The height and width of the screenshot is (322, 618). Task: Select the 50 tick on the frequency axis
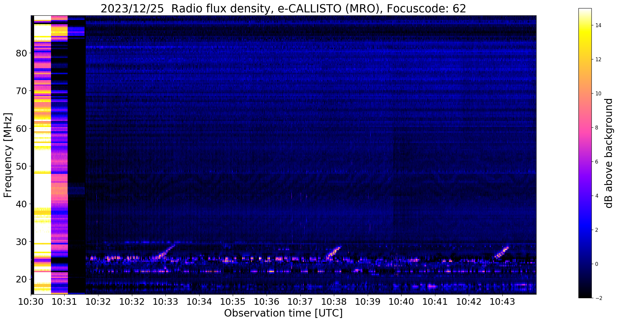coord(21,166)
